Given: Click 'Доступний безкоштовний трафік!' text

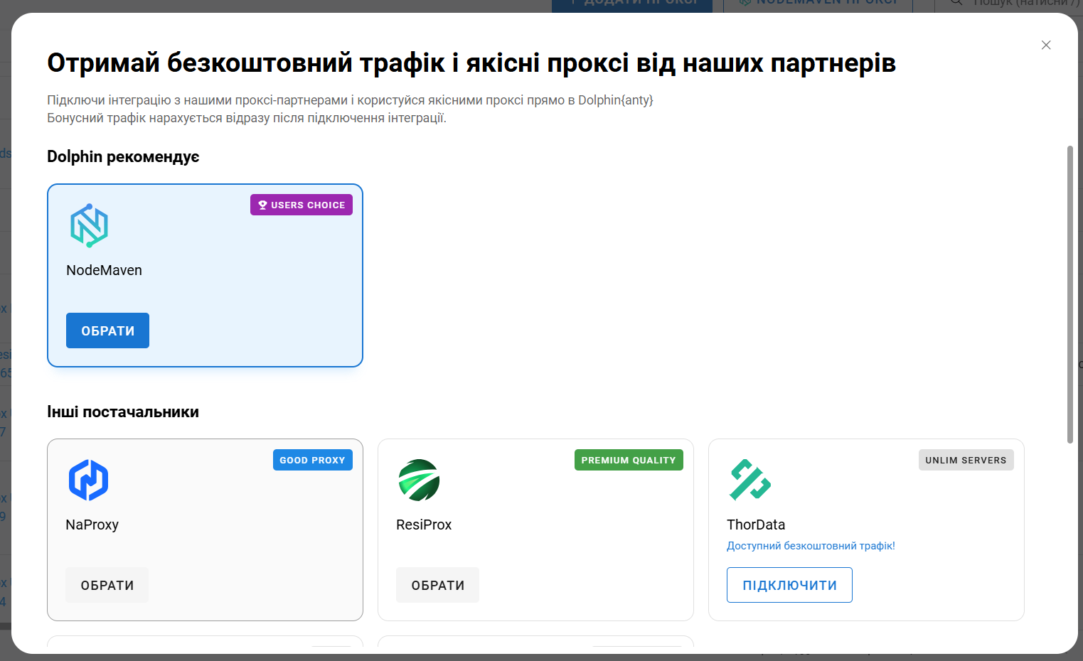Looking at the screenshot, I should click(811, 546).
